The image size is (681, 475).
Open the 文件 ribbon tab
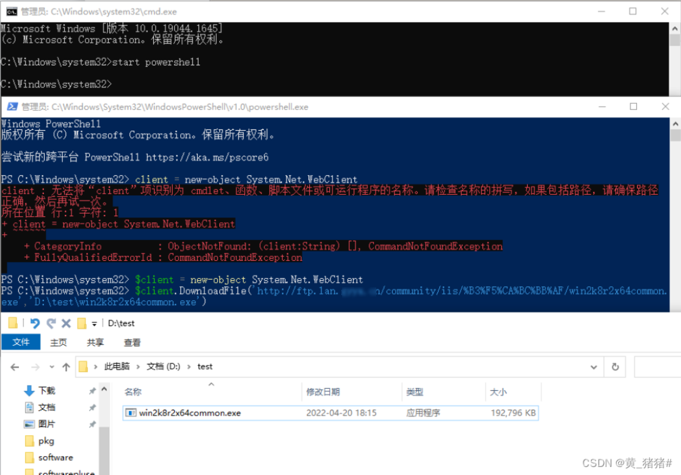pos(21,342)
